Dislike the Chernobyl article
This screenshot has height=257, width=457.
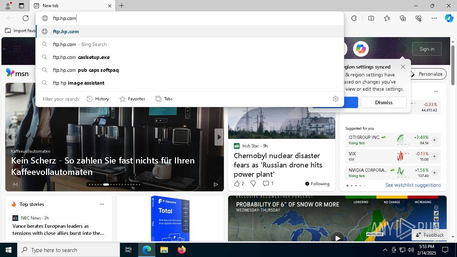(x=253, y=183)
